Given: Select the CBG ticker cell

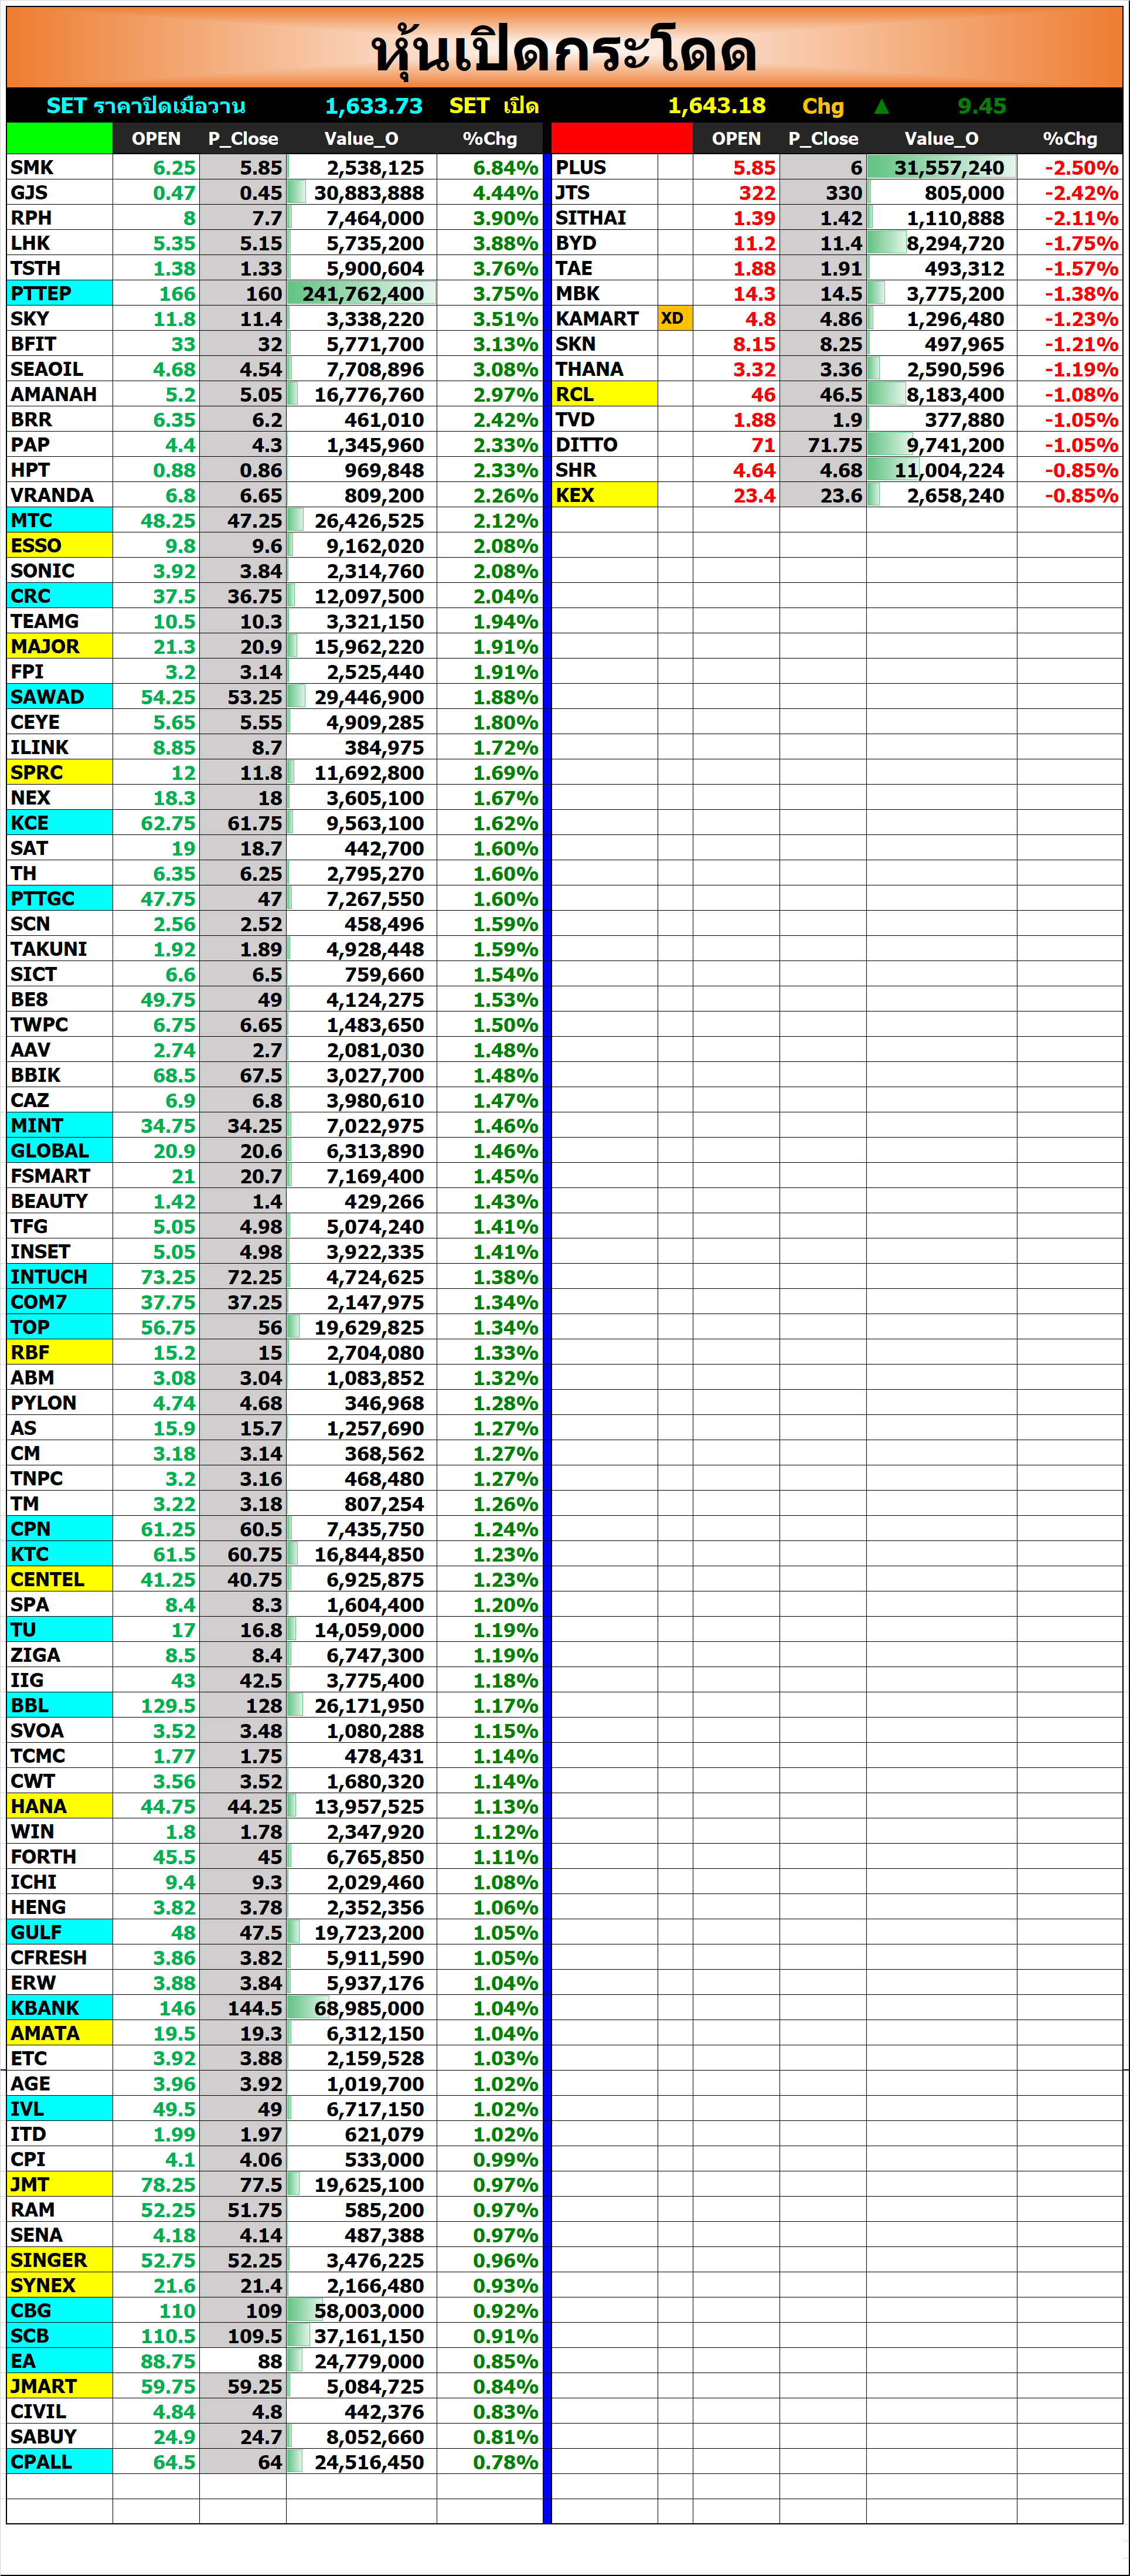Looking at the screenshot, I should (59, 2310).
